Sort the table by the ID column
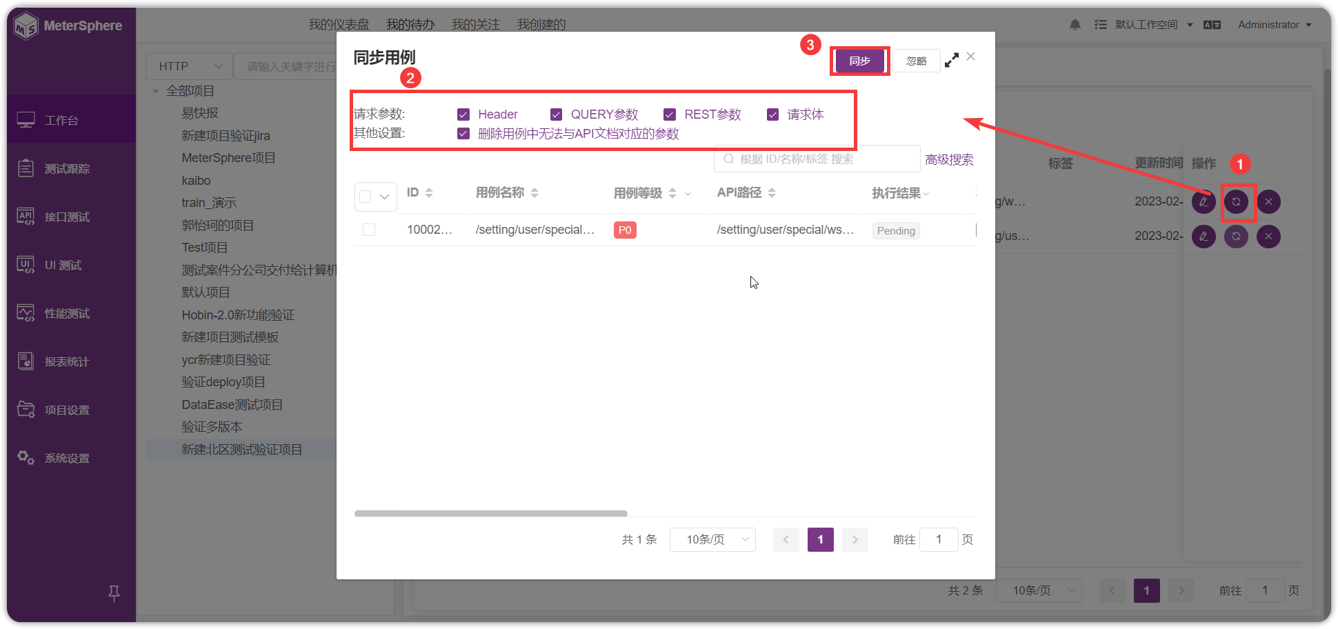The image size is (1338, 629). [x=429, y=193]
